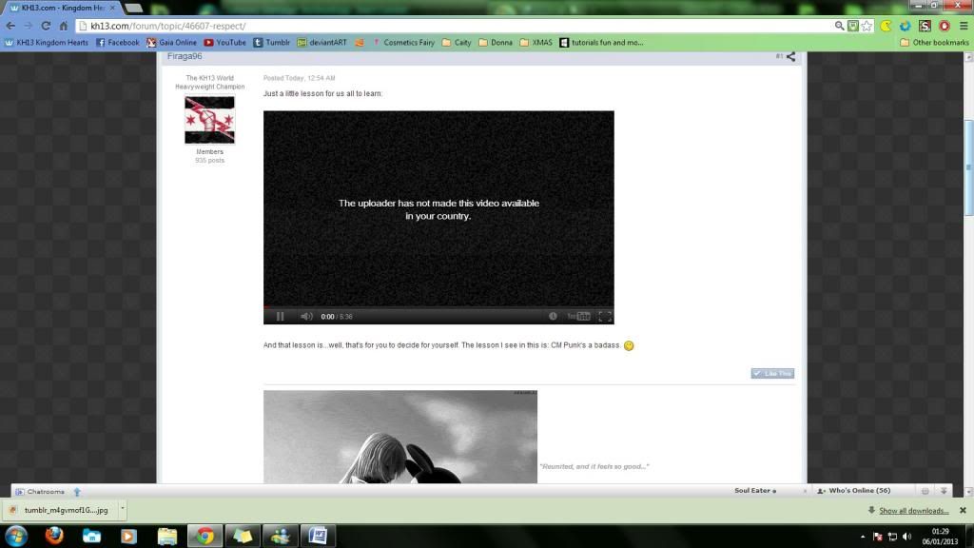This screenshot has width=974, height=548.
Task: Open the Chrome menu icon
Action: 963,26
